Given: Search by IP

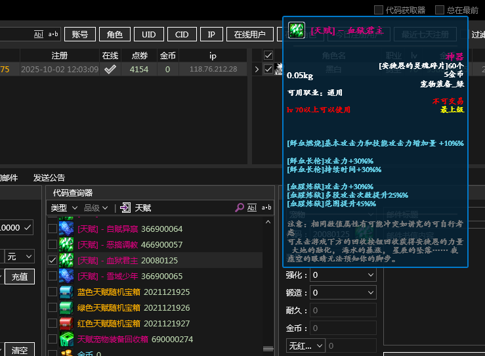Looking at the screenshot, I should [x=211, y=34].
